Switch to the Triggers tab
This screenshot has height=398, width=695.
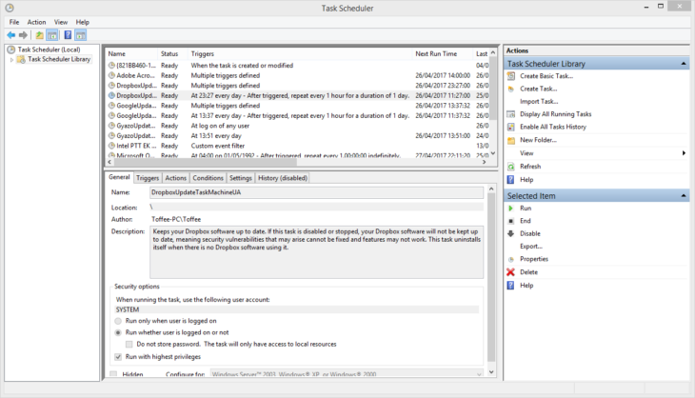coord(148,178)
